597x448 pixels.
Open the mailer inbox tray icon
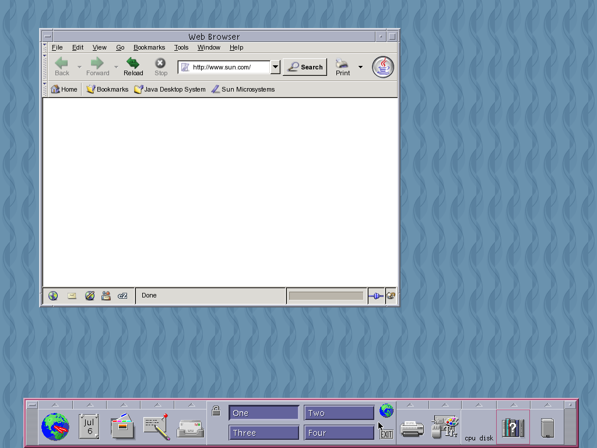tap(191, 428)
